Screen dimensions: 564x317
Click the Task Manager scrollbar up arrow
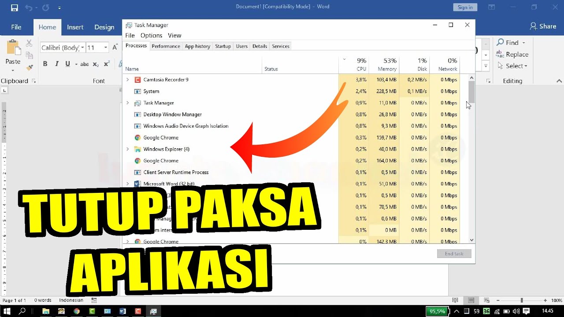[471, 78]
